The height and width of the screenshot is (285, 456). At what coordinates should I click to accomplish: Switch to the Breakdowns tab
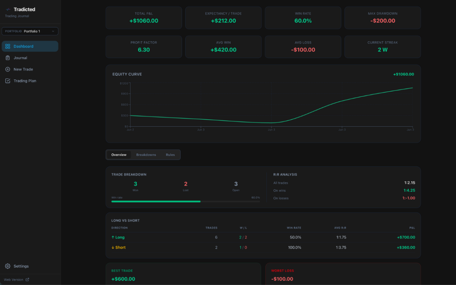pos(146,155)
